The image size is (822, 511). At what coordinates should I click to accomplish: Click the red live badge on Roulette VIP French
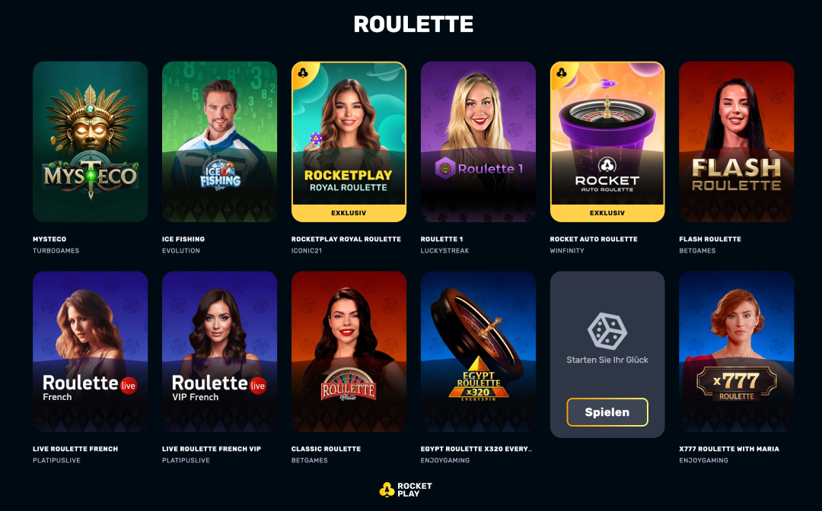[x=257, y=386]
